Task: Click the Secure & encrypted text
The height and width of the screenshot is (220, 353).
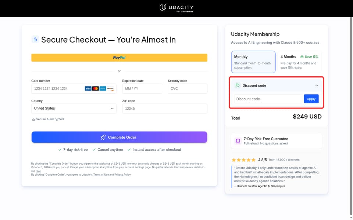Action: point(50,119)
